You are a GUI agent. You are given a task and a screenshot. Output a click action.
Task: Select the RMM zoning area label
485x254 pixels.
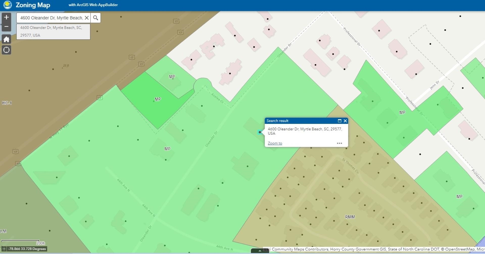350,217
